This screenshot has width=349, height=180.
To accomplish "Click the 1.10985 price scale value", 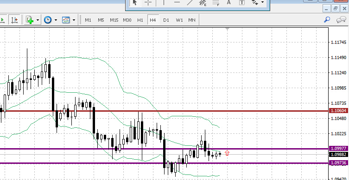I will point(339,88).
